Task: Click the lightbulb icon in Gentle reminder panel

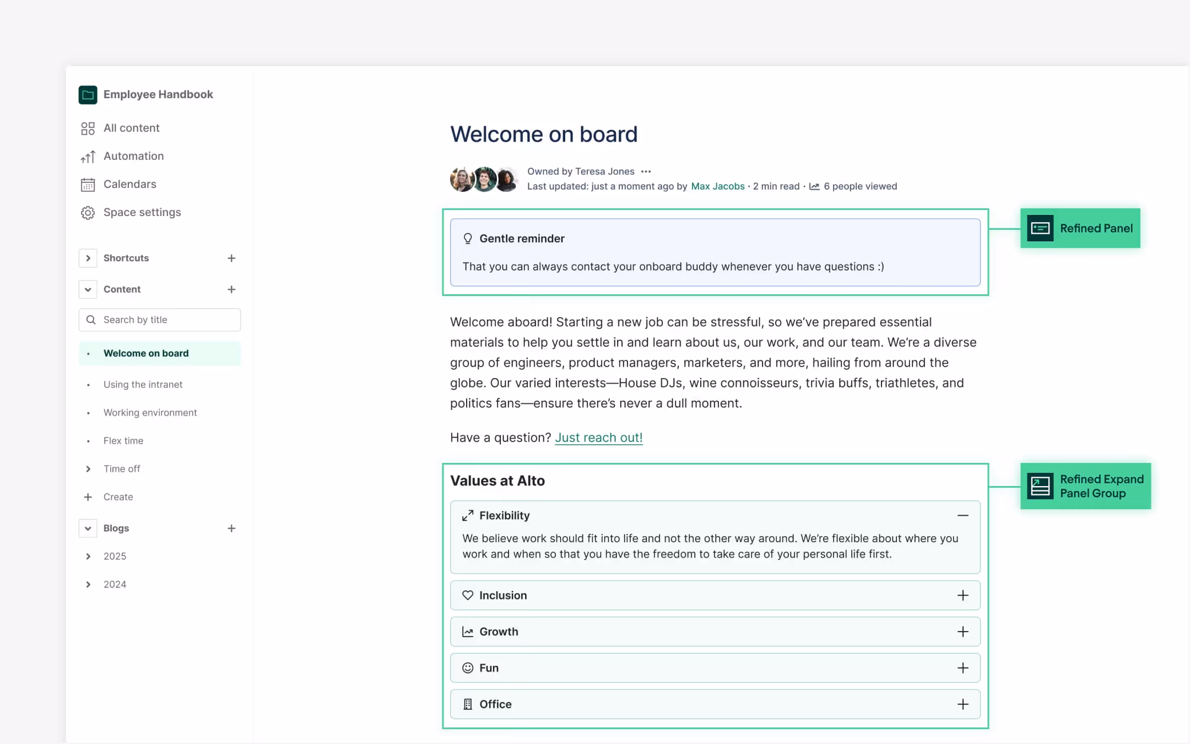Action: (467, 238)
